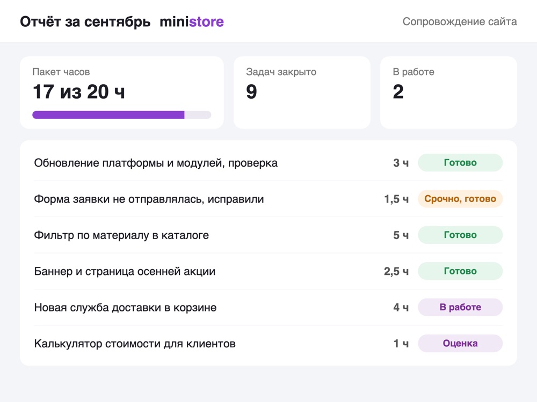This screenshot has width=537, height=402.
Task: Click the hours package progress bar
Action: (x=121, y=115)
